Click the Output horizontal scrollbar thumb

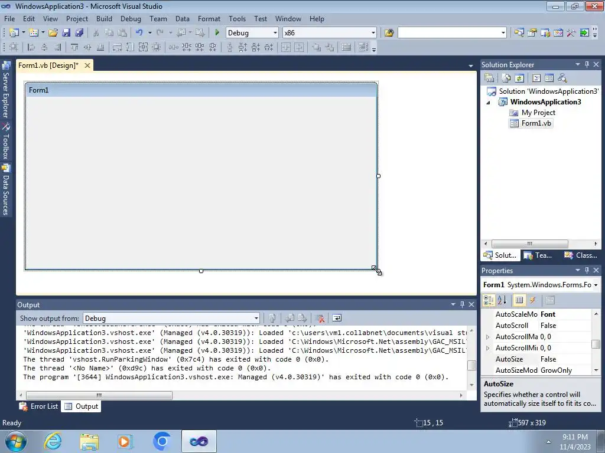tap(99, 395)
